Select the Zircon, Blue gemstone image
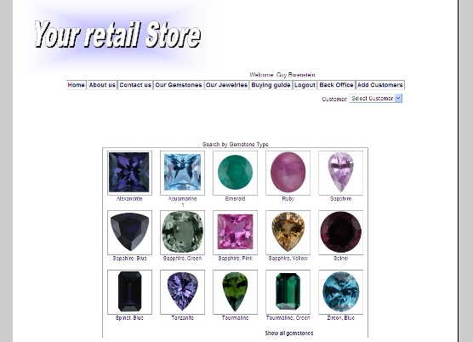The image size is (473, 342). (x=340, y=292)
